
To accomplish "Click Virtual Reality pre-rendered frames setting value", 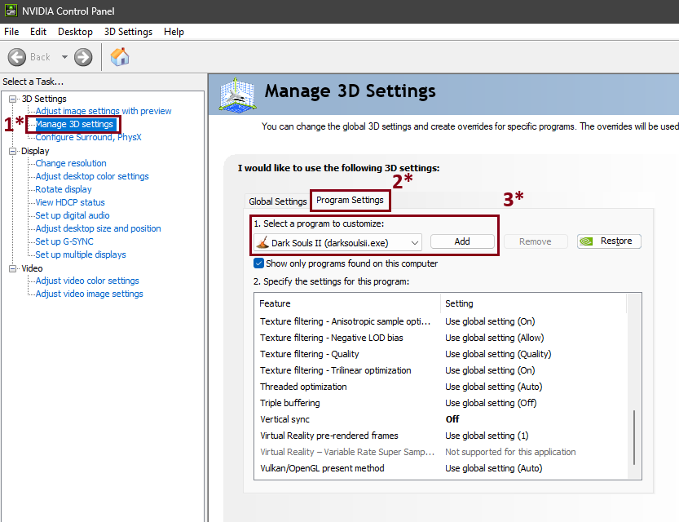I will pyautogui.click(x=487, y=436).
